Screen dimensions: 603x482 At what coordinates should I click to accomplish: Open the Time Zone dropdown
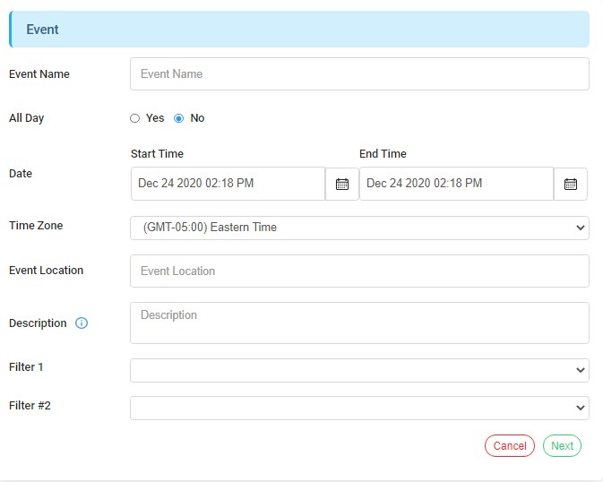[359, 228]
